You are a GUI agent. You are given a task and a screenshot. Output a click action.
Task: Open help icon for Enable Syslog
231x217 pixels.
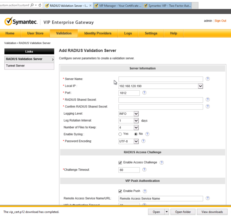147,134
